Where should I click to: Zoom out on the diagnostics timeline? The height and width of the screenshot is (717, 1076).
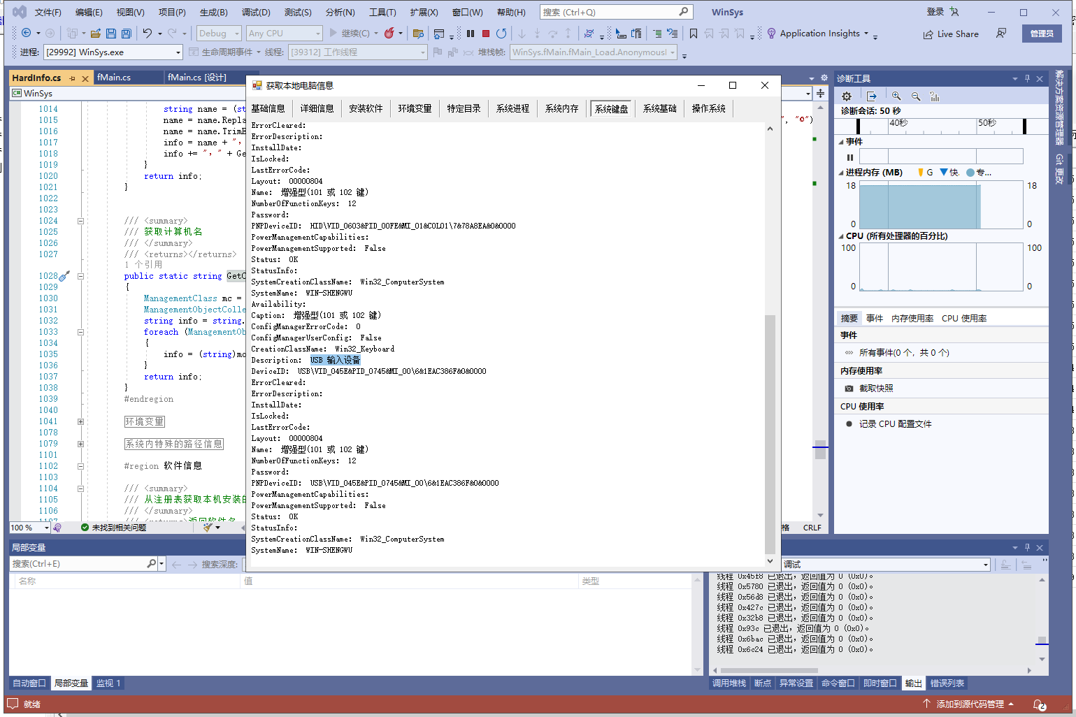(x=916, y=96)
